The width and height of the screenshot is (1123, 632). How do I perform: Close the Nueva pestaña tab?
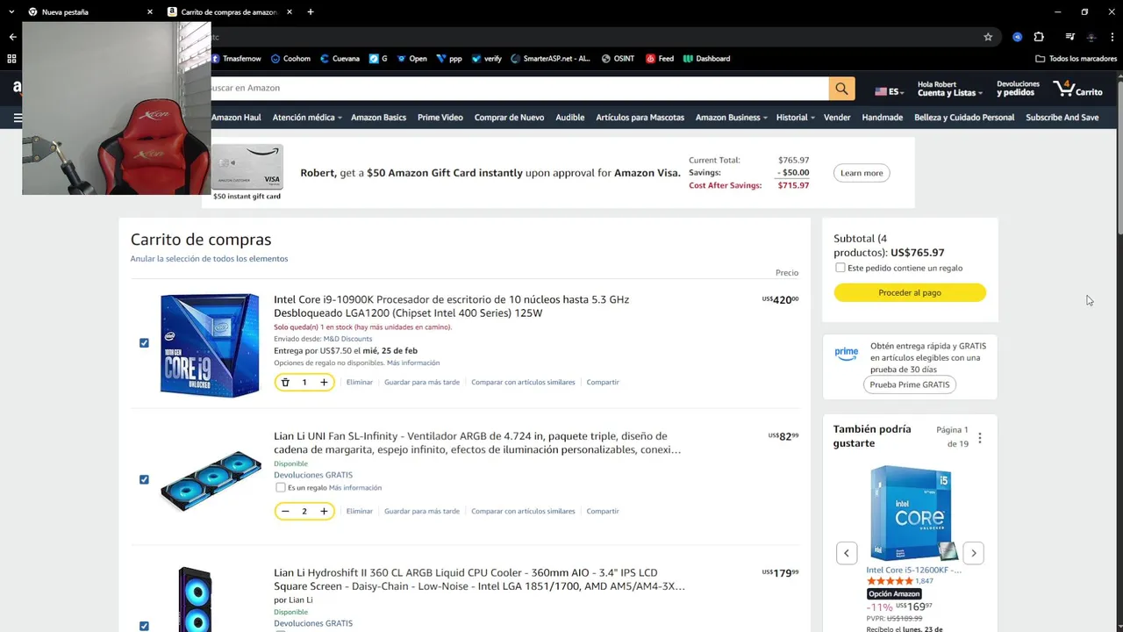[x=149, y=12]
